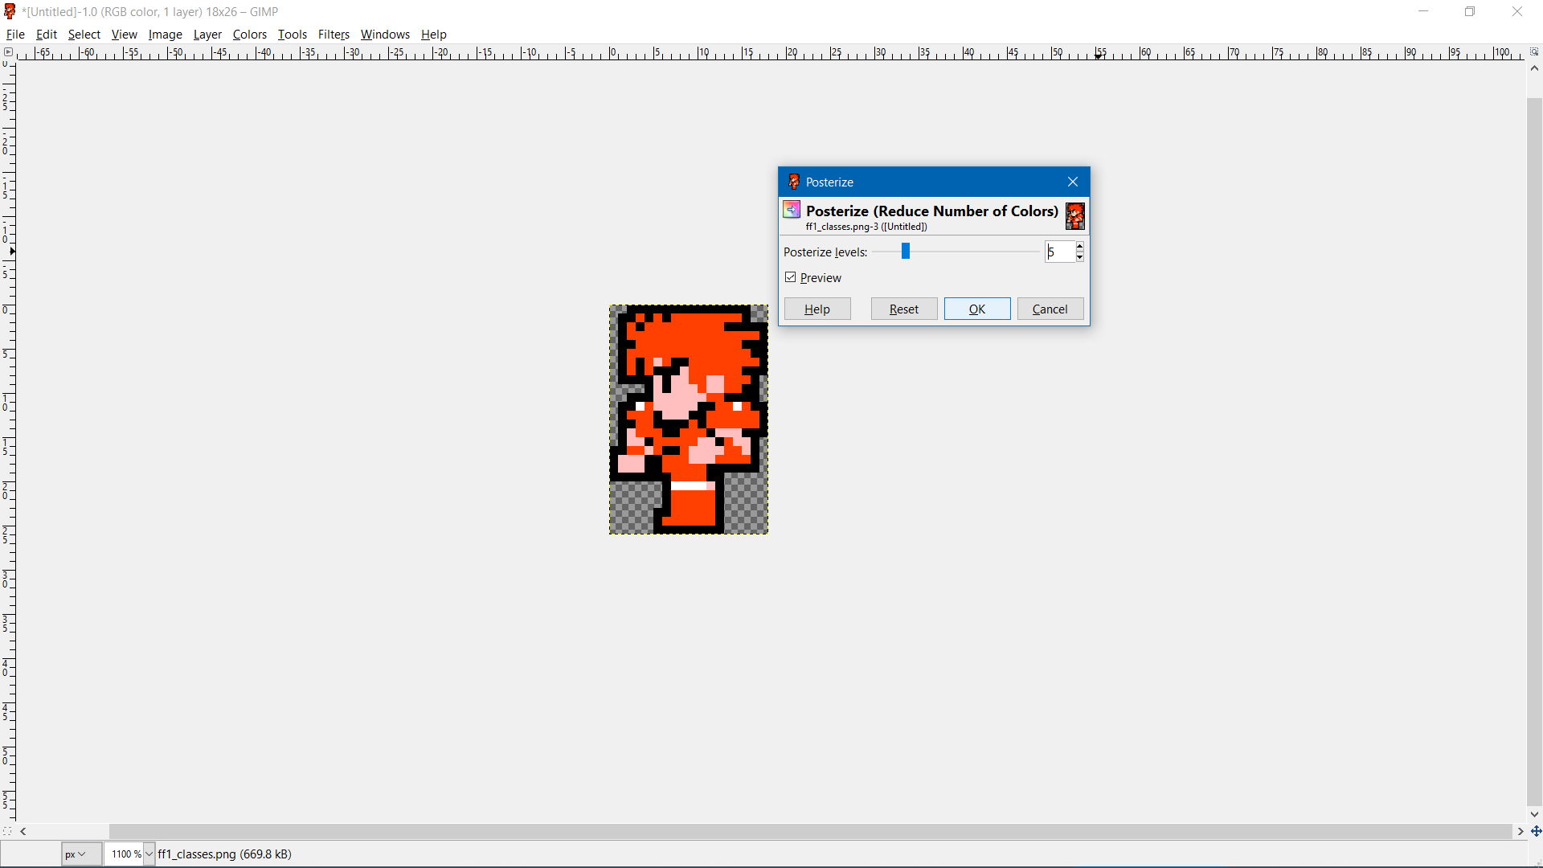Click the Reset button in Posterize

(903, 309)
